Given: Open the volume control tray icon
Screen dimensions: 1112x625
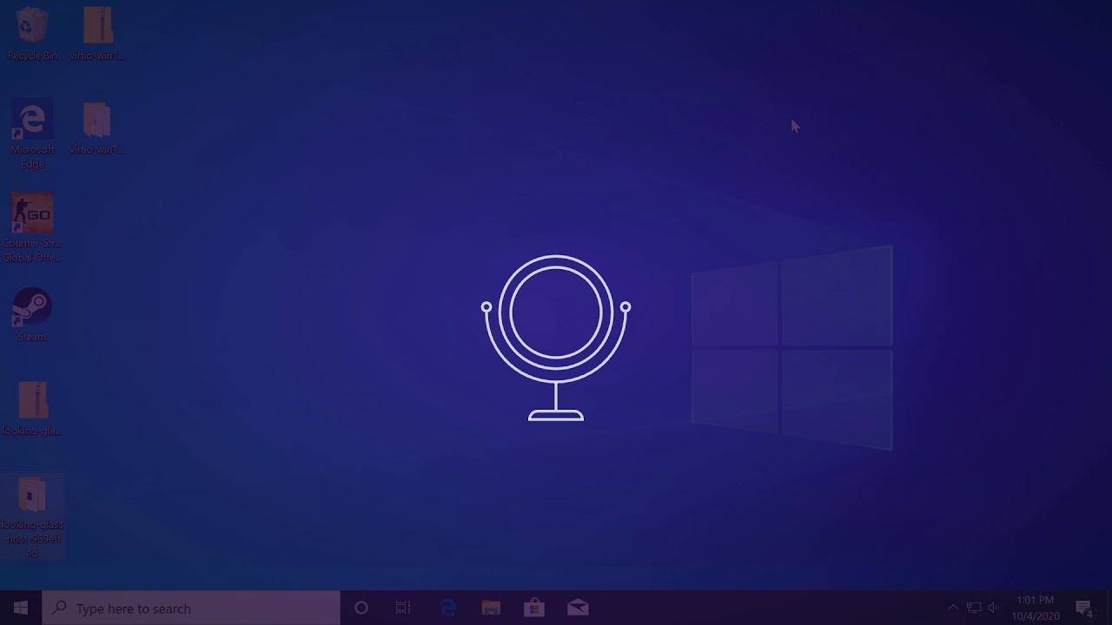Looking at the screenshot, I should click(x=994, y=608).
